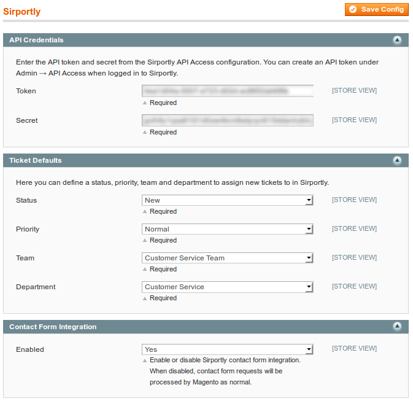
Task: Click the API token instructions paragraph
Action: [x=197, y=68]
